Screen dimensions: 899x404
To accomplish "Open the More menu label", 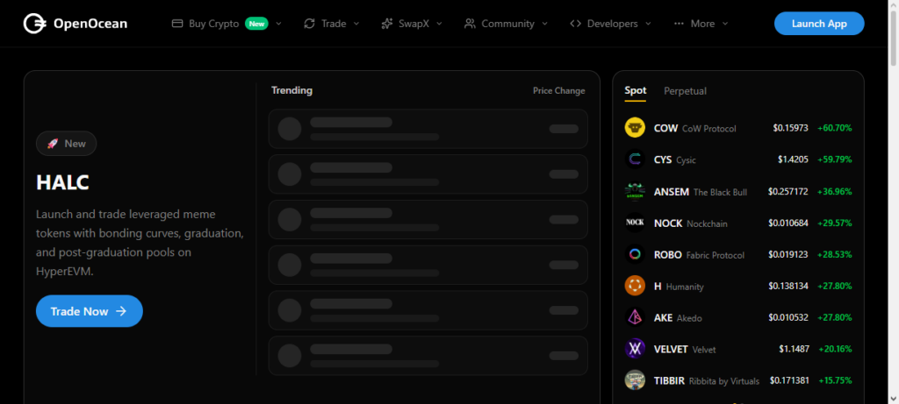I will click(x=702, y=24).
